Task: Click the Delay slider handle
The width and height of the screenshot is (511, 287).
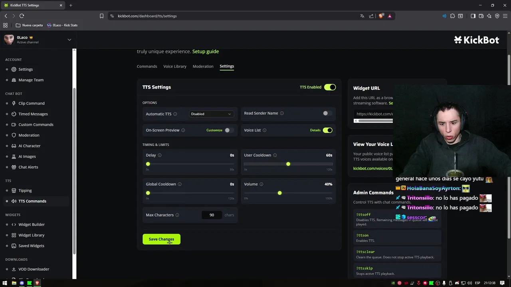Action: (x=148, y=164)
